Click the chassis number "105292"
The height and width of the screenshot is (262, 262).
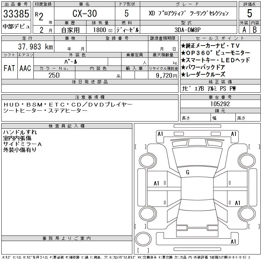click(220, 104)
